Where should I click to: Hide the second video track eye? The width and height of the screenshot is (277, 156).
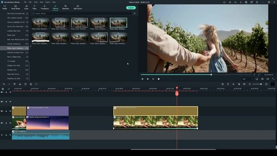[10, 101]
